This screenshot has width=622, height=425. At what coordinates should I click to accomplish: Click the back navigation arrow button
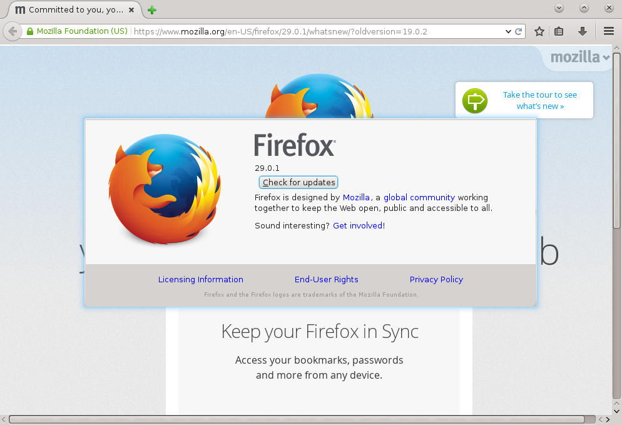point(13,31)
